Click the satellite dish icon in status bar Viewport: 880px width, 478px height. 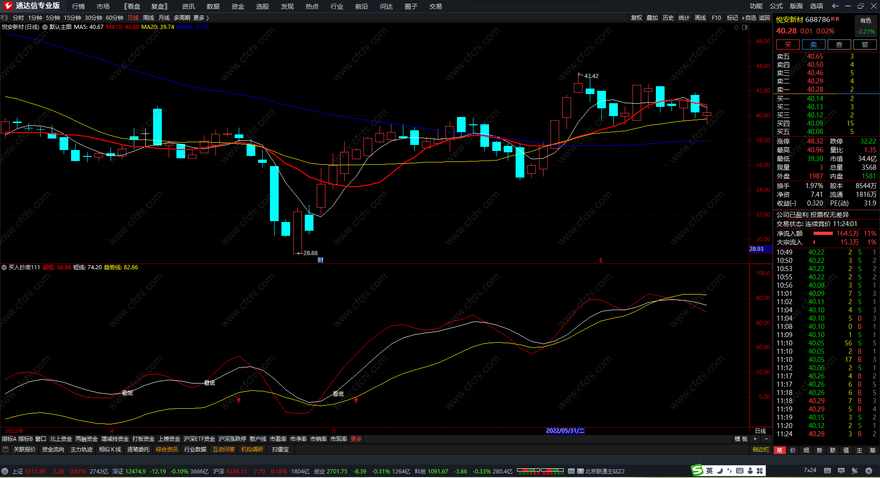855,471
